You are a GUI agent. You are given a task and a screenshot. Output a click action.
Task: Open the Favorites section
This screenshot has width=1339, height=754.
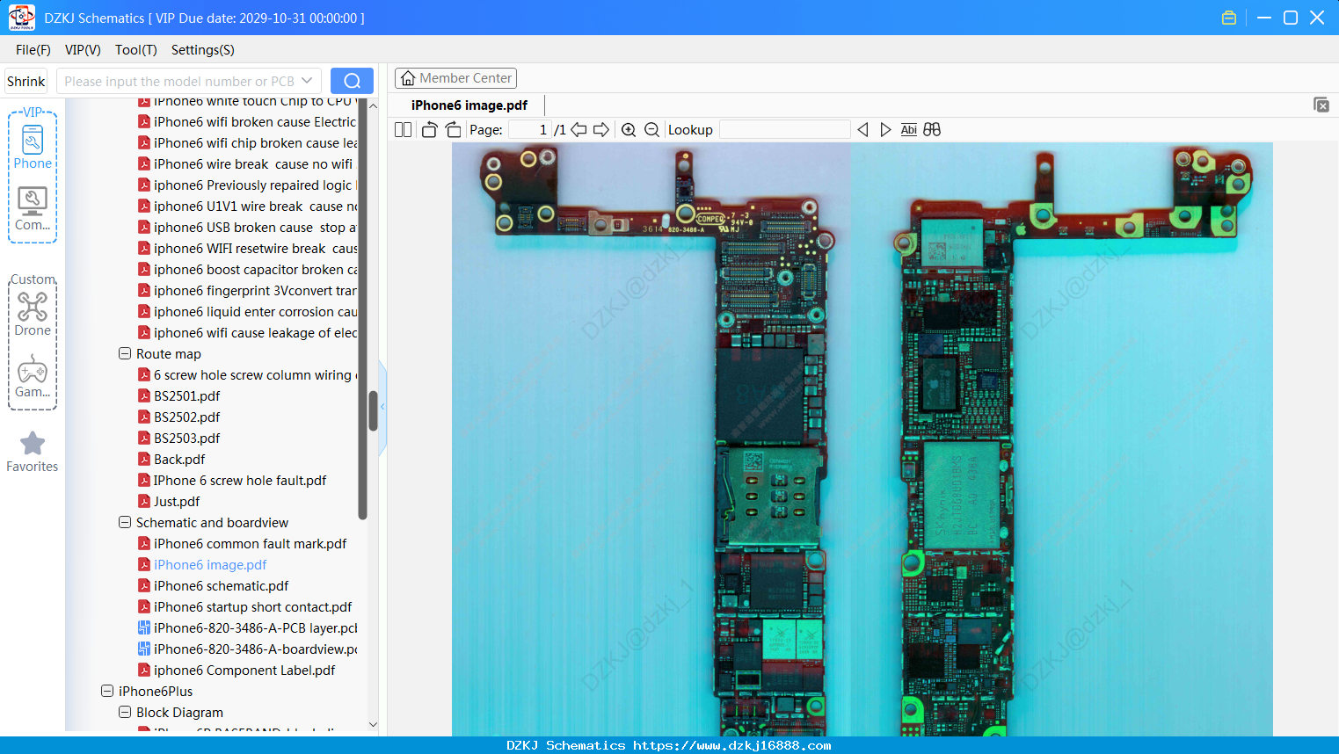(x=33, y=452)
